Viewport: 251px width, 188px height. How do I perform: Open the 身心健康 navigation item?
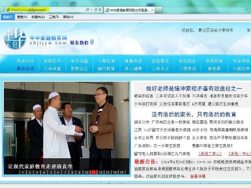pos(133,69)
